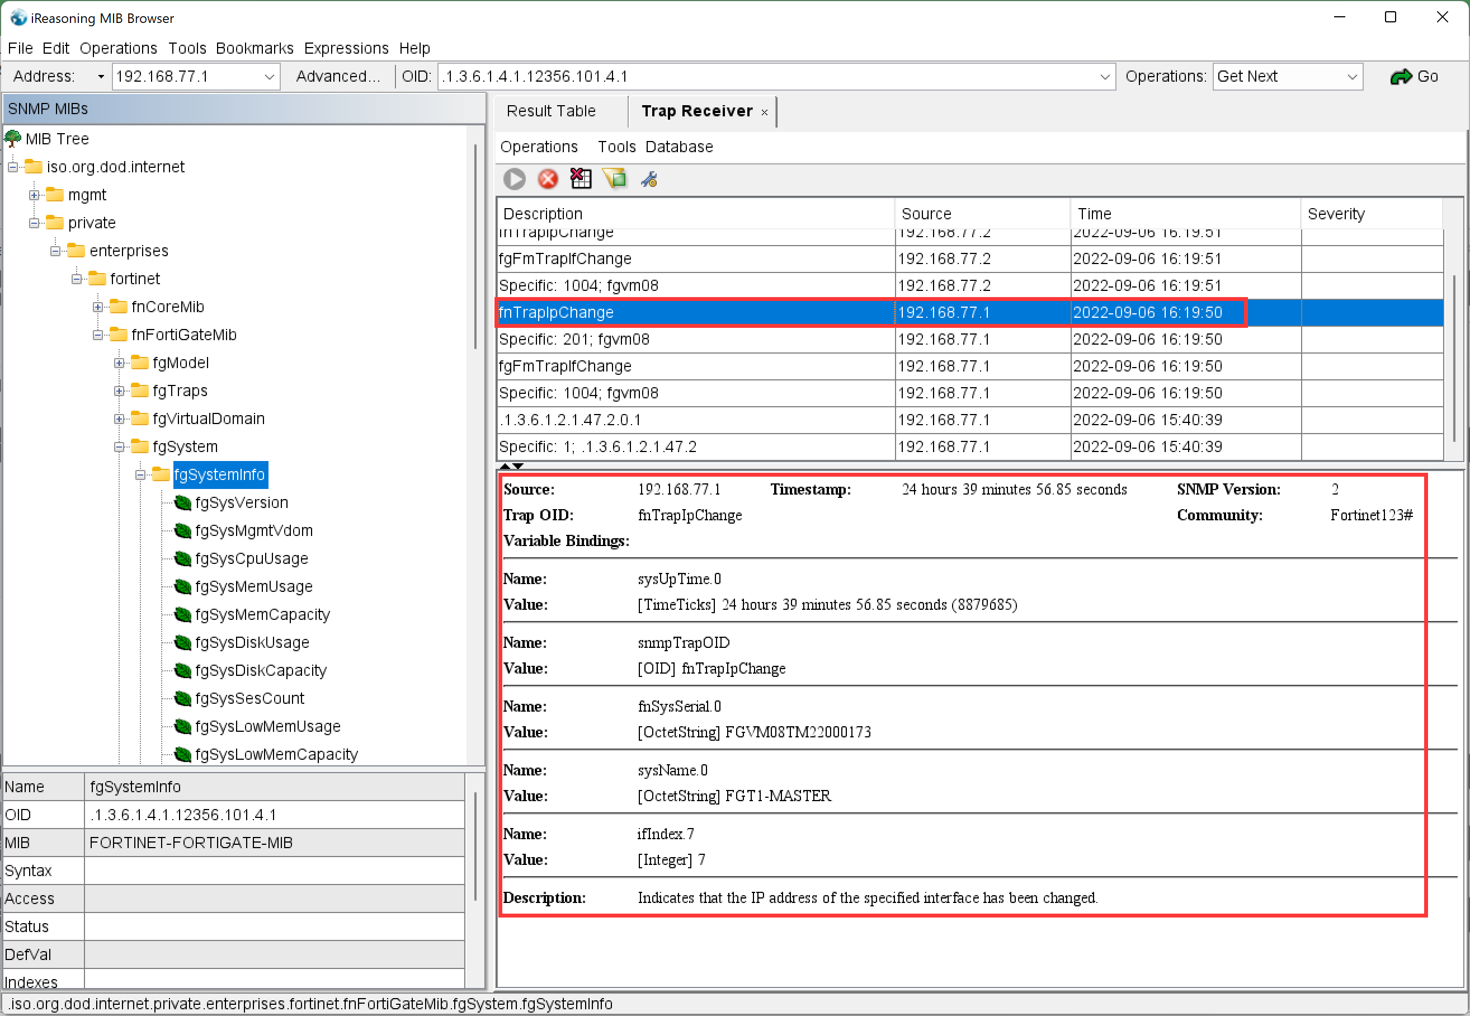Click the green Go arrow icon
Screen dimensions: 1470x1016
tap(1401, 77)
